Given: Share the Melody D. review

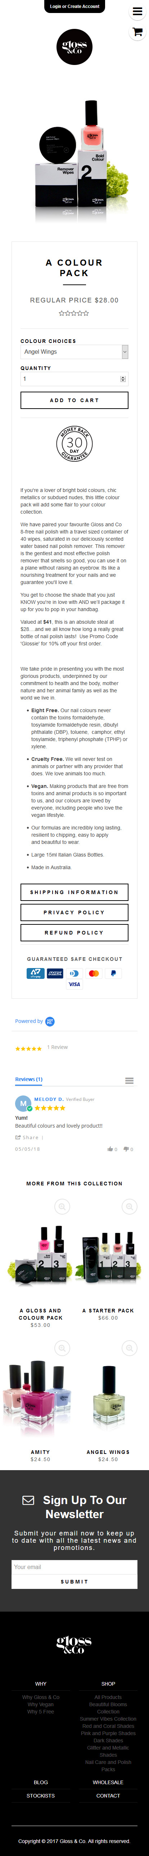Looking at the screenshot, I should 27,1137.
